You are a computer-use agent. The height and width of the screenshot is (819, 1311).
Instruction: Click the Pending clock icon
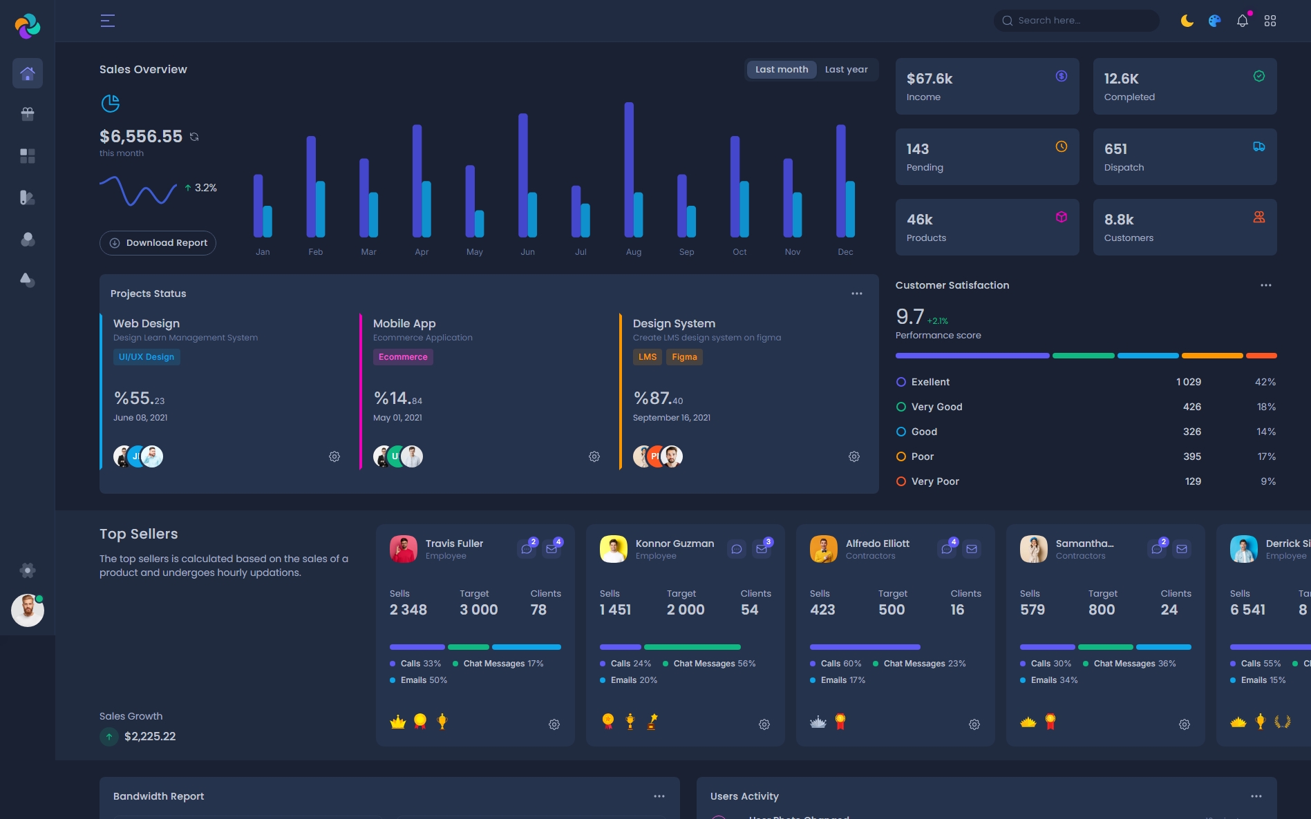pos(1062,146)
